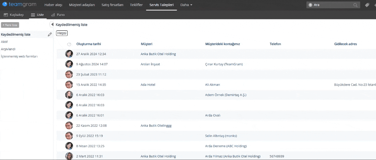Image resolution: width=376 pixels, height=160 pixels.
Task: Open Satış fırsatları section
Action: (x=112, y=5)
